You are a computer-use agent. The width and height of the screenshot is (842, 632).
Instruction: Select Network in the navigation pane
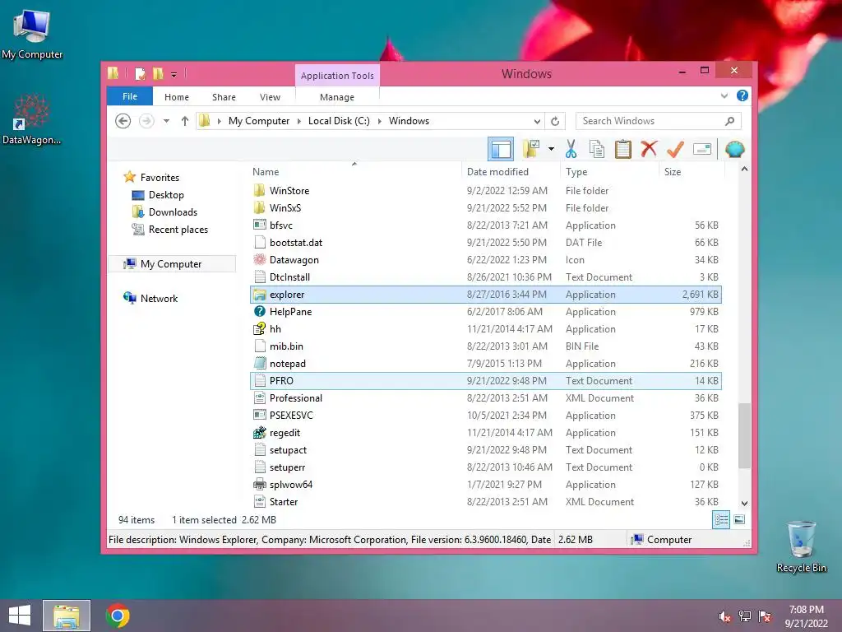point(159,298)
